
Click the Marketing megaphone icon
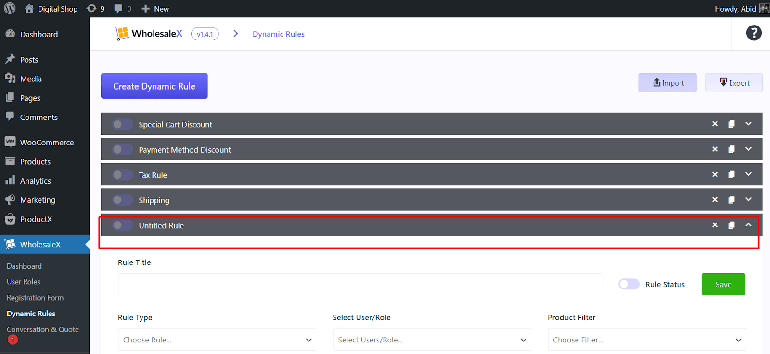click(x=10, y=199)
